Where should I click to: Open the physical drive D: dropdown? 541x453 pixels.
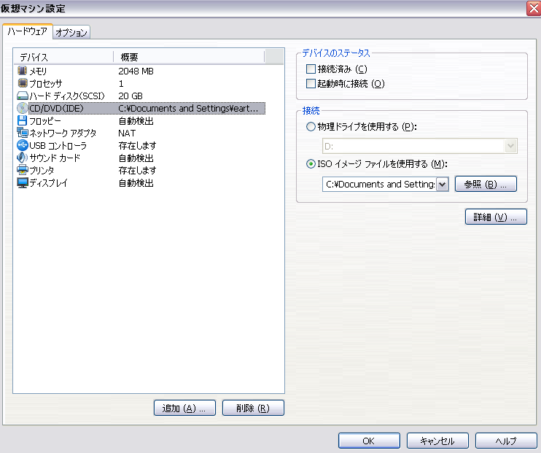510,146
